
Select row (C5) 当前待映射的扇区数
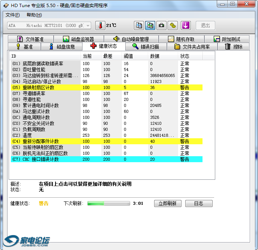coord(106,147)
